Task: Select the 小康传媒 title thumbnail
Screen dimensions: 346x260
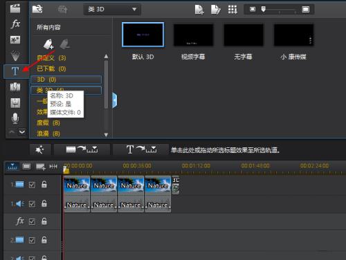Action: pos(293,35)
